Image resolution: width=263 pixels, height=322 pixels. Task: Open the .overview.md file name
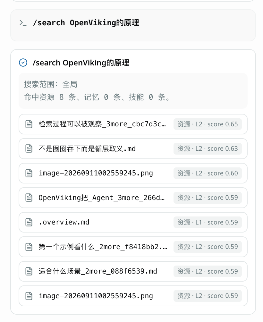(64, 222)
